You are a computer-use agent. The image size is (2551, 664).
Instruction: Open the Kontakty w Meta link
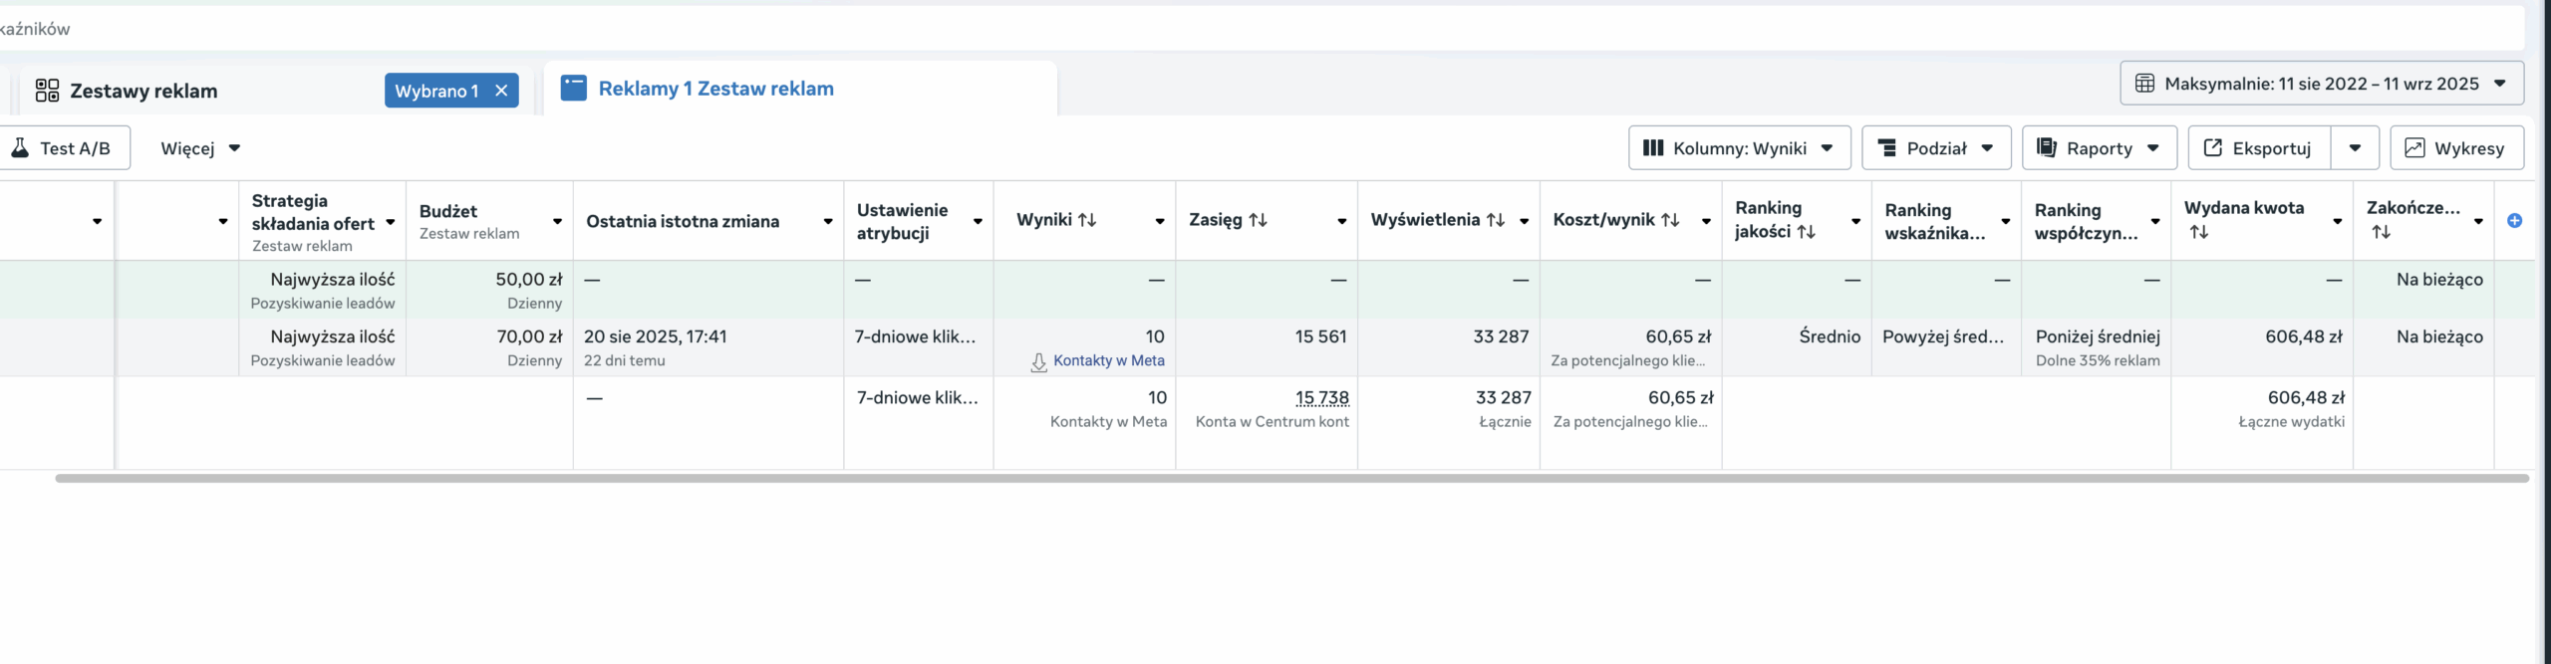click(1108, 360)
